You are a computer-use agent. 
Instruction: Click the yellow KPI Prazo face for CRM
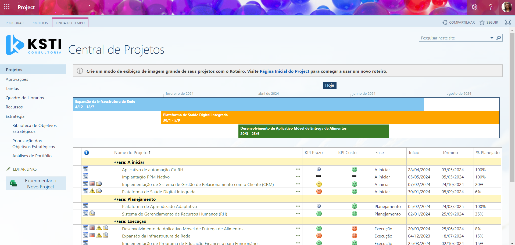[319, 184]
